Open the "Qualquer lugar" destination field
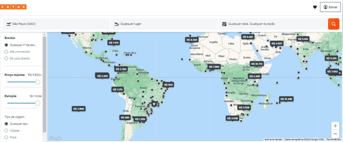This screenshot has height=142, width=343. coord(164,24)
